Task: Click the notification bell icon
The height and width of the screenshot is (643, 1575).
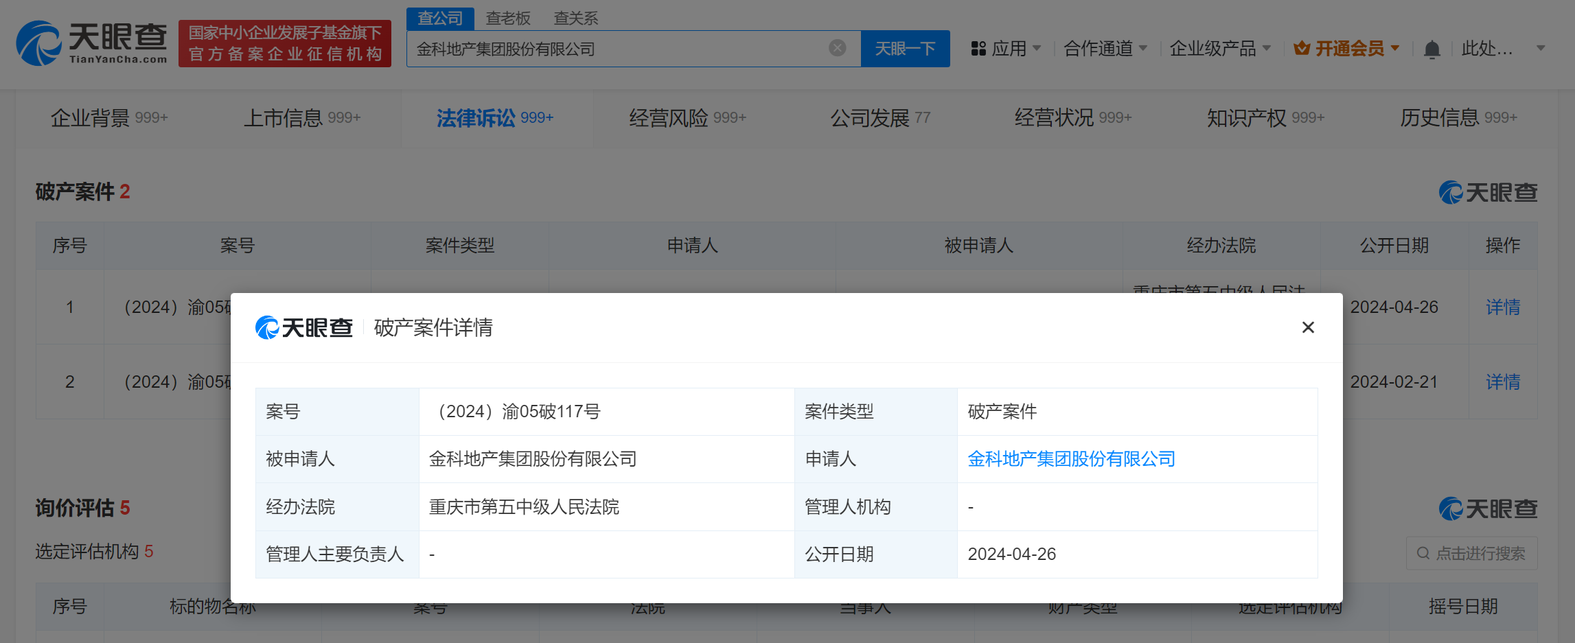Action: click(1432, 48)
